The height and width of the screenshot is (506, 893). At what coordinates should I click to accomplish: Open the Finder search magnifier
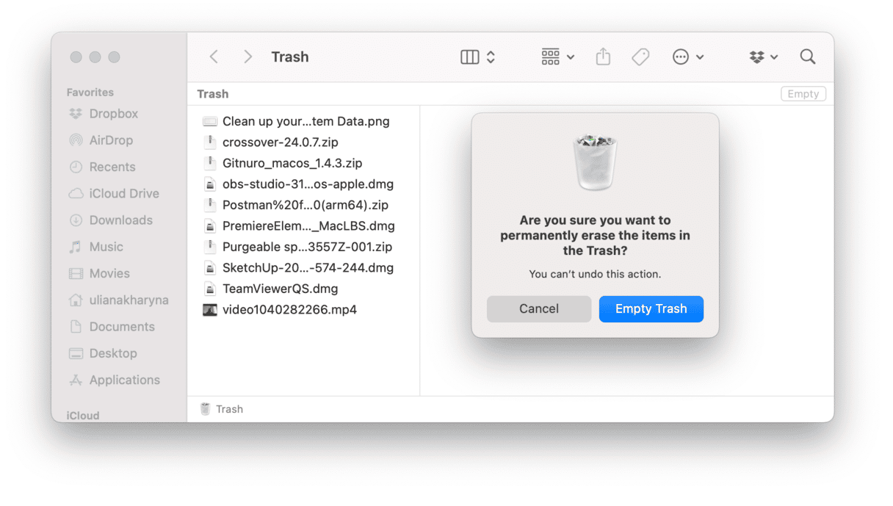808,57
